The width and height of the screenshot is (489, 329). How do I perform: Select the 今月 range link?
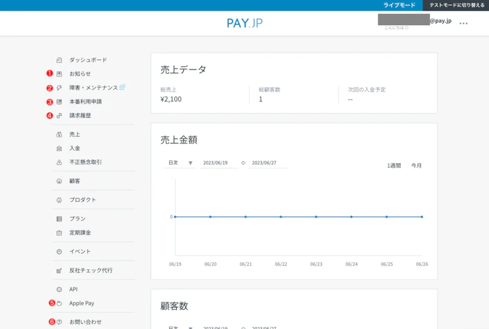(x=416, y=165)
